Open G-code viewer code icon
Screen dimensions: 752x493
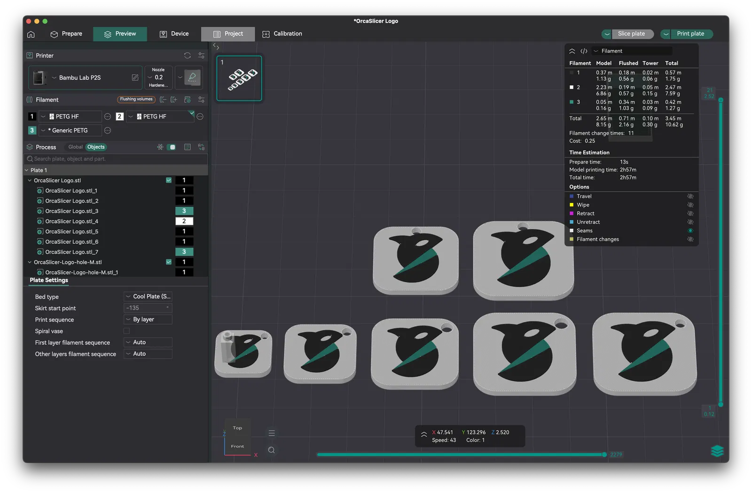coord(584,51)
